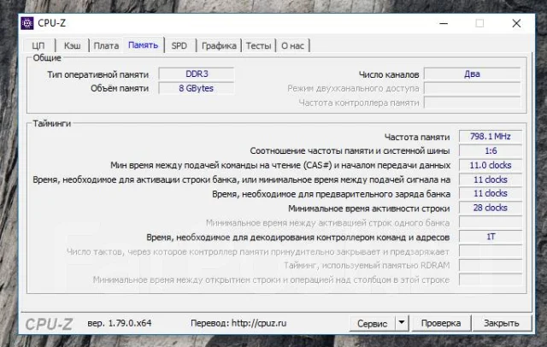Switch to the SPD tab
The width and height of the screenshot is (547, 347).
pos(179,45)
